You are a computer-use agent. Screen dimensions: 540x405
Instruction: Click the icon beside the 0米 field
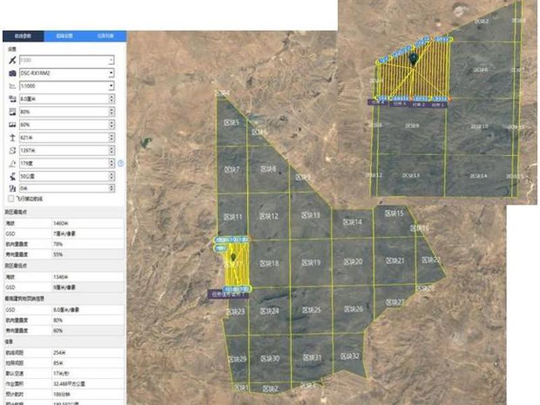coord(12,188)
